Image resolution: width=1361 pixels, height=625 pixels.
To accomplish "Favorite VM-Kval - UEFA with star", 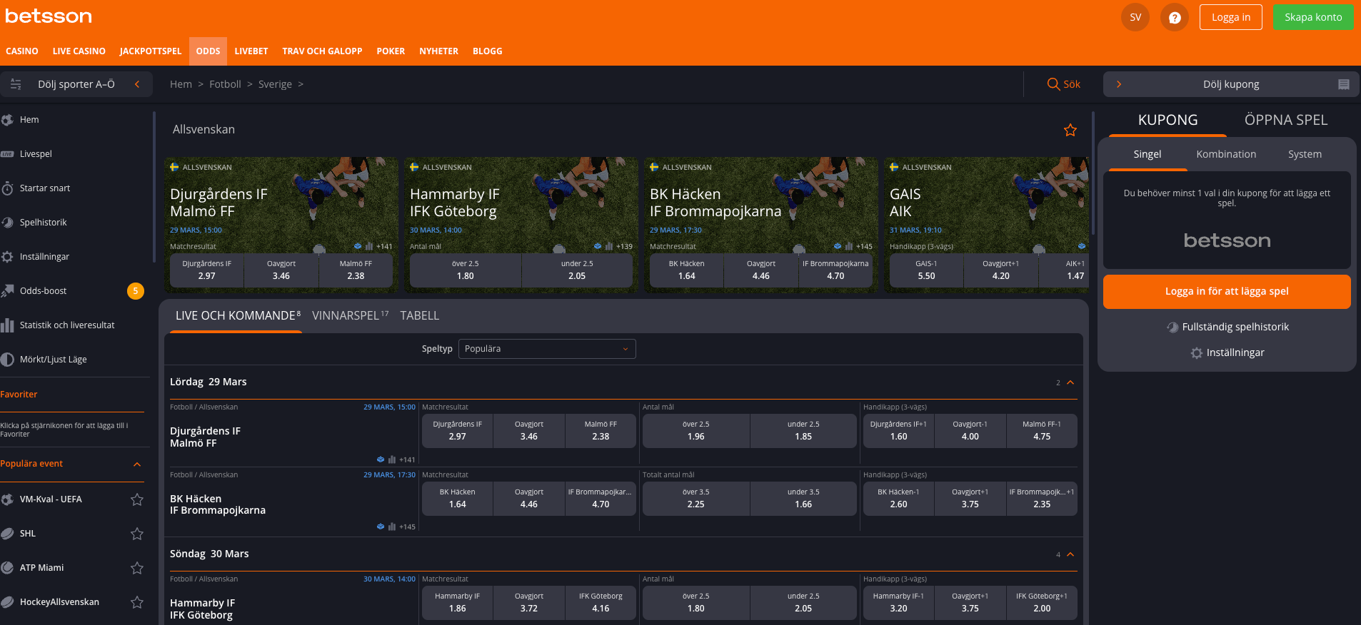I will coord(137,499).
